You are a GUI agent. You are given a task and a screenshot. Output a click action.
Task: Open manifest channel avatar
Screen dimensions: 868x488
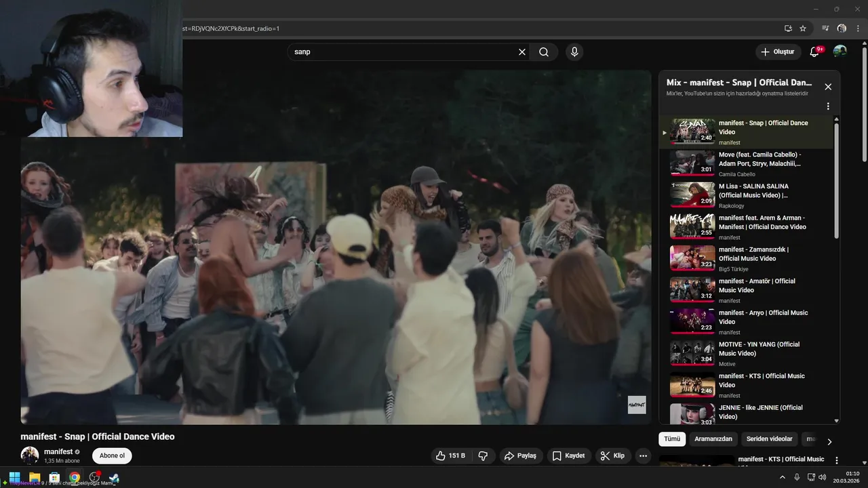30,455
